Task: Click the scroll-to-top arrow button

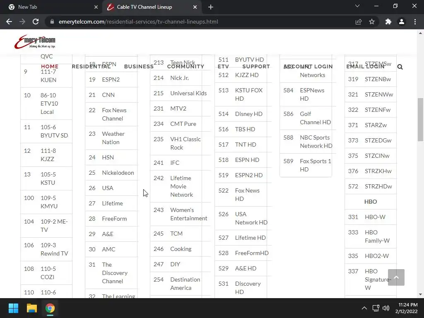Action: 396,277
